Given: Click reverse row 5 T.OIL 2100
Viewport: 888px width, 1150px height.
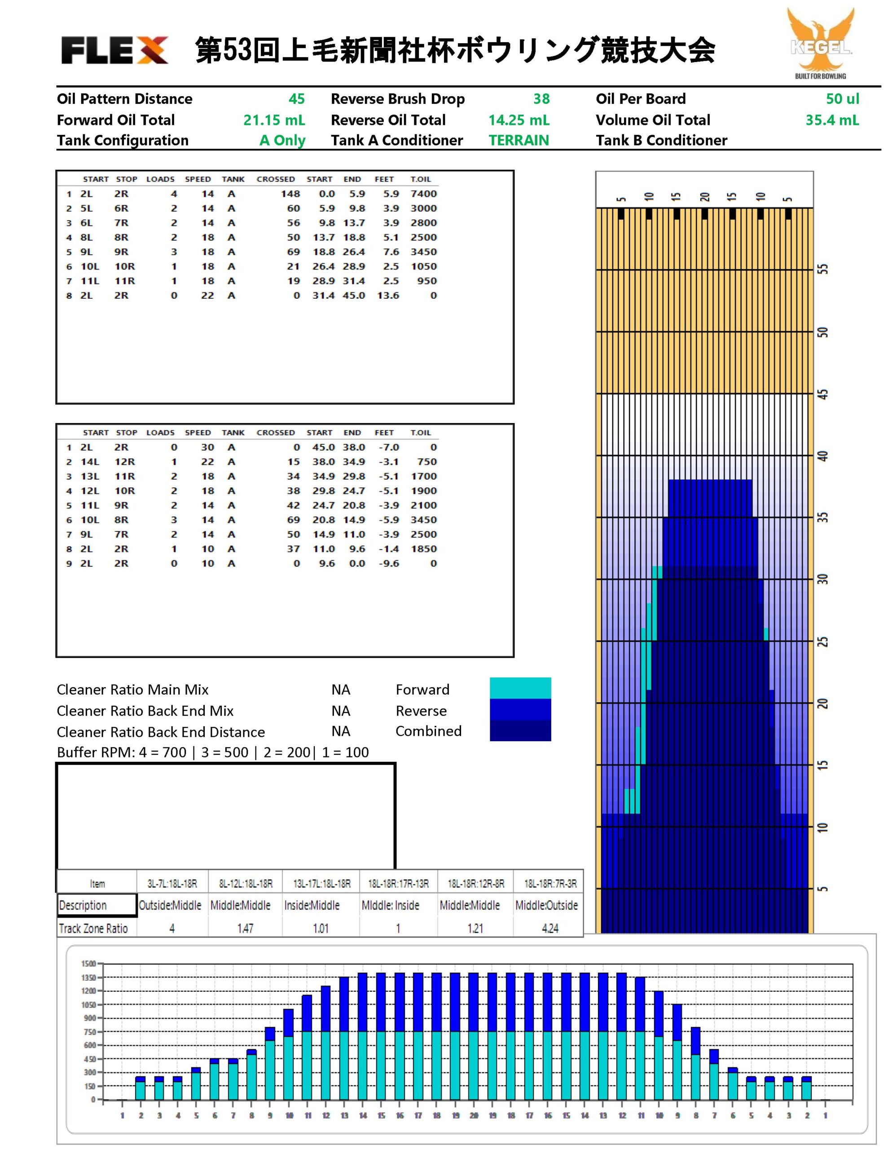Looking at the screenshot, I should pos(424,505).
